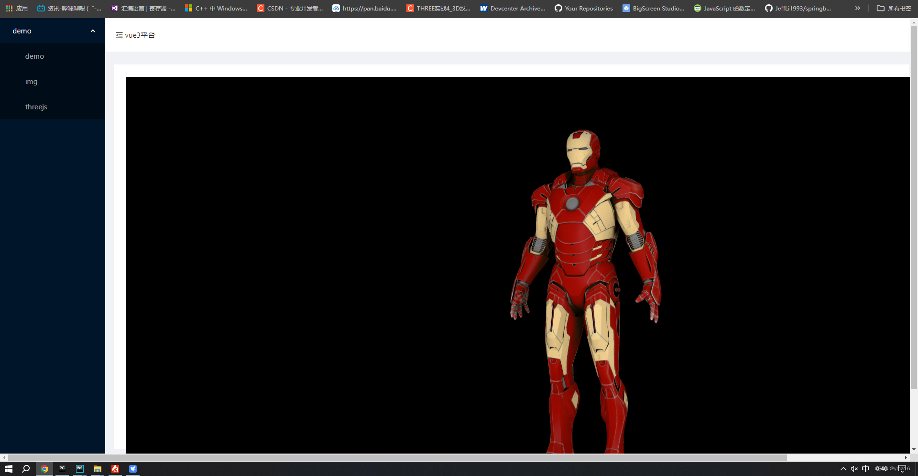The image size is (918, 476).
Task: Collapse the demo sidebar menu group chevron
Action: click(93, 31)
